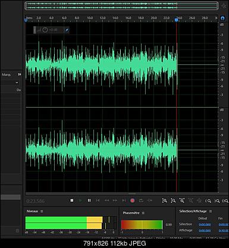This screenshot has height=248, width=229.
Task: Click the Fast Forward button
Action: (x=115, y=200)
